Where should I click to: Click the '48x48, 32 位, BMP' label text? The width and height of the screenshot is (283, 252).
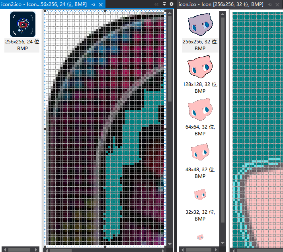pyautogui.click(x=200, y=173)
